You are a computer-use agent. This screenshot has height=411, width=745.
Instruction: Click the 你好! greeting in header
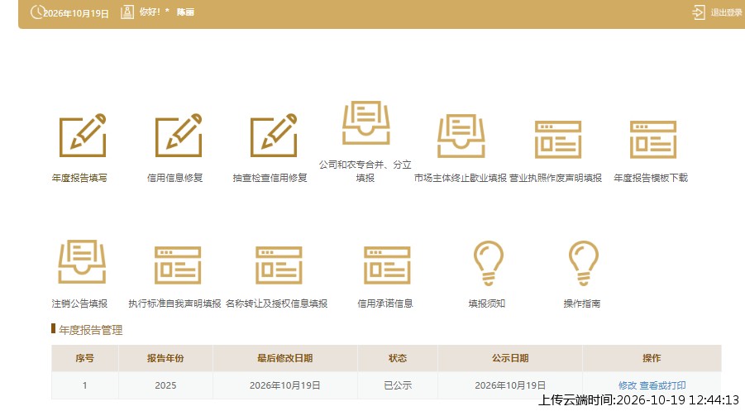point(150,12)
